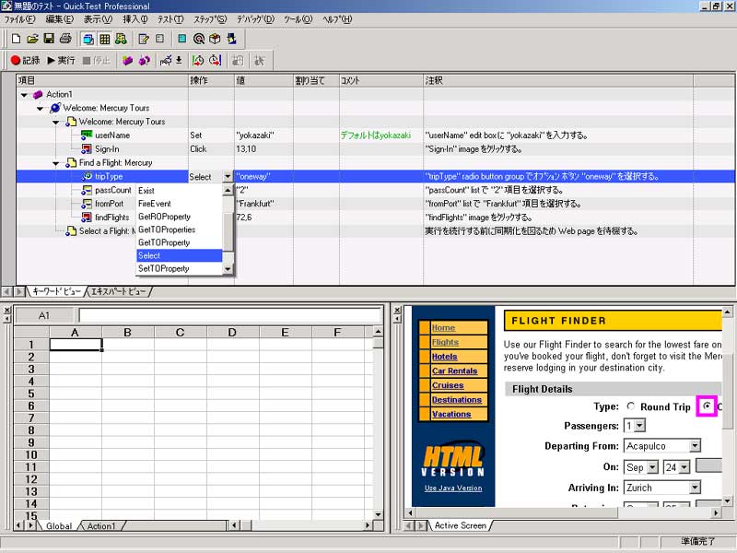Click the browser icon beside Welcome: Mercury Tours
Viewport: 737px width, 553px height.
tap(55, 108)
